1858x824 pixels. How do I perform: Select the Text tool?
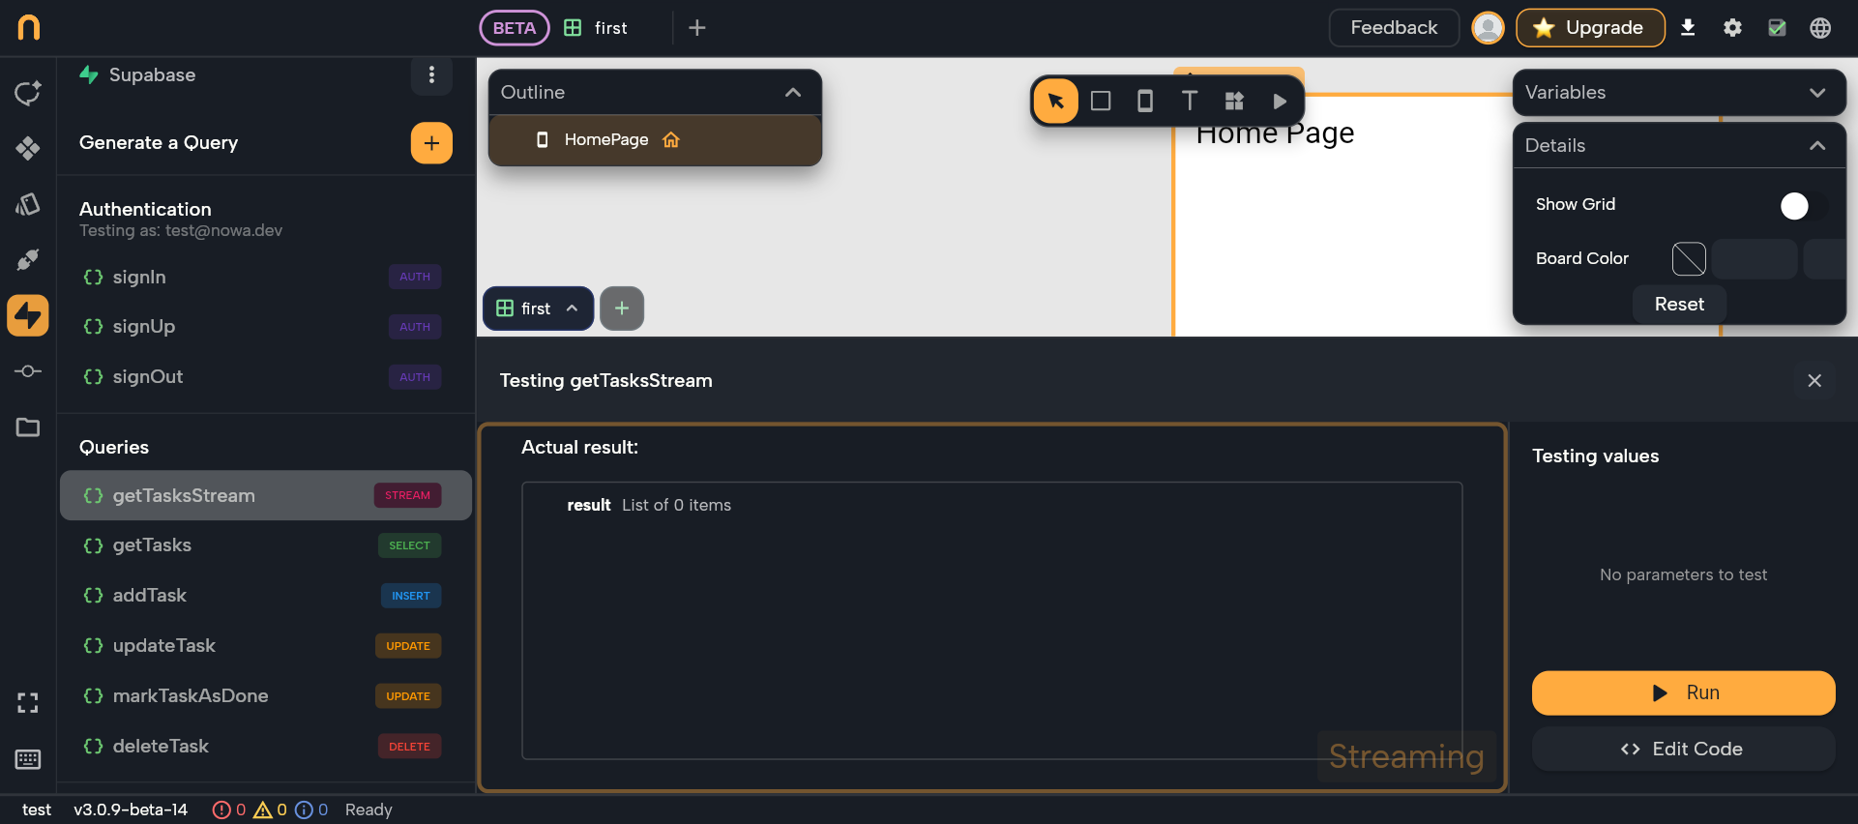1190,102
